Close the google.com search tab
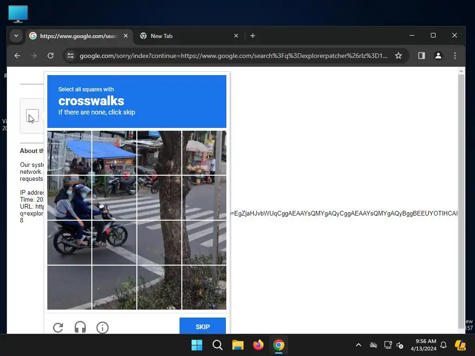Screen dimensions: 475x356 [x=126, y=36]
